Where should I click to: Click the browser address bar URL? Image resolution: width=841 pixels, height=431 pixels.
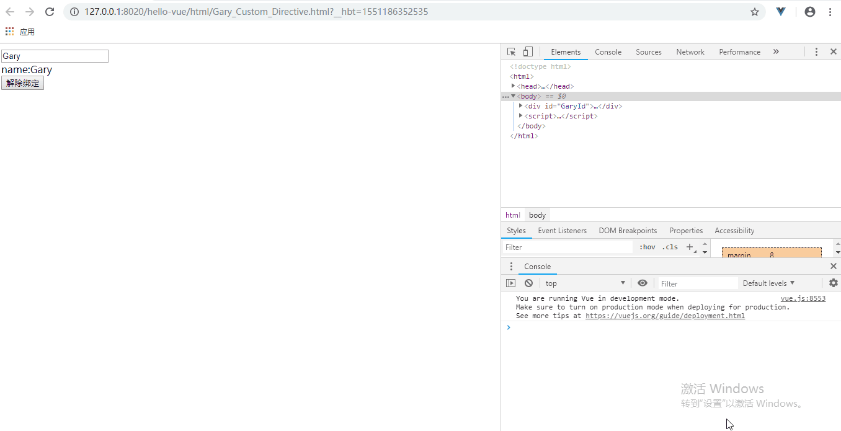(x=256, y=12)
